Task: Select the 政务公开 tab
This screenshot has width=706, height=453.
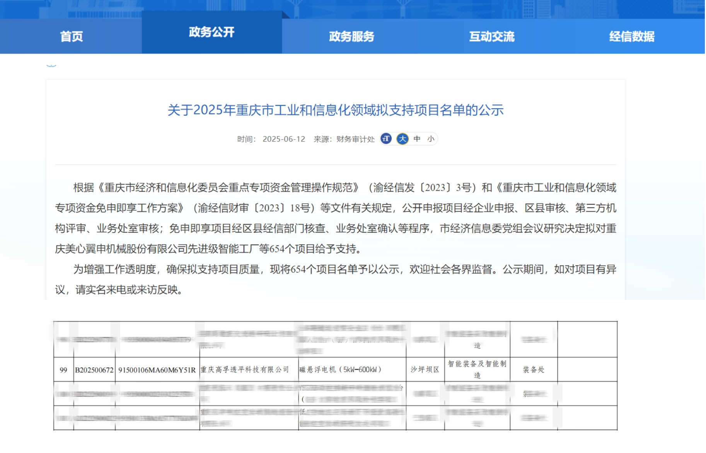Action: [211, 36]
